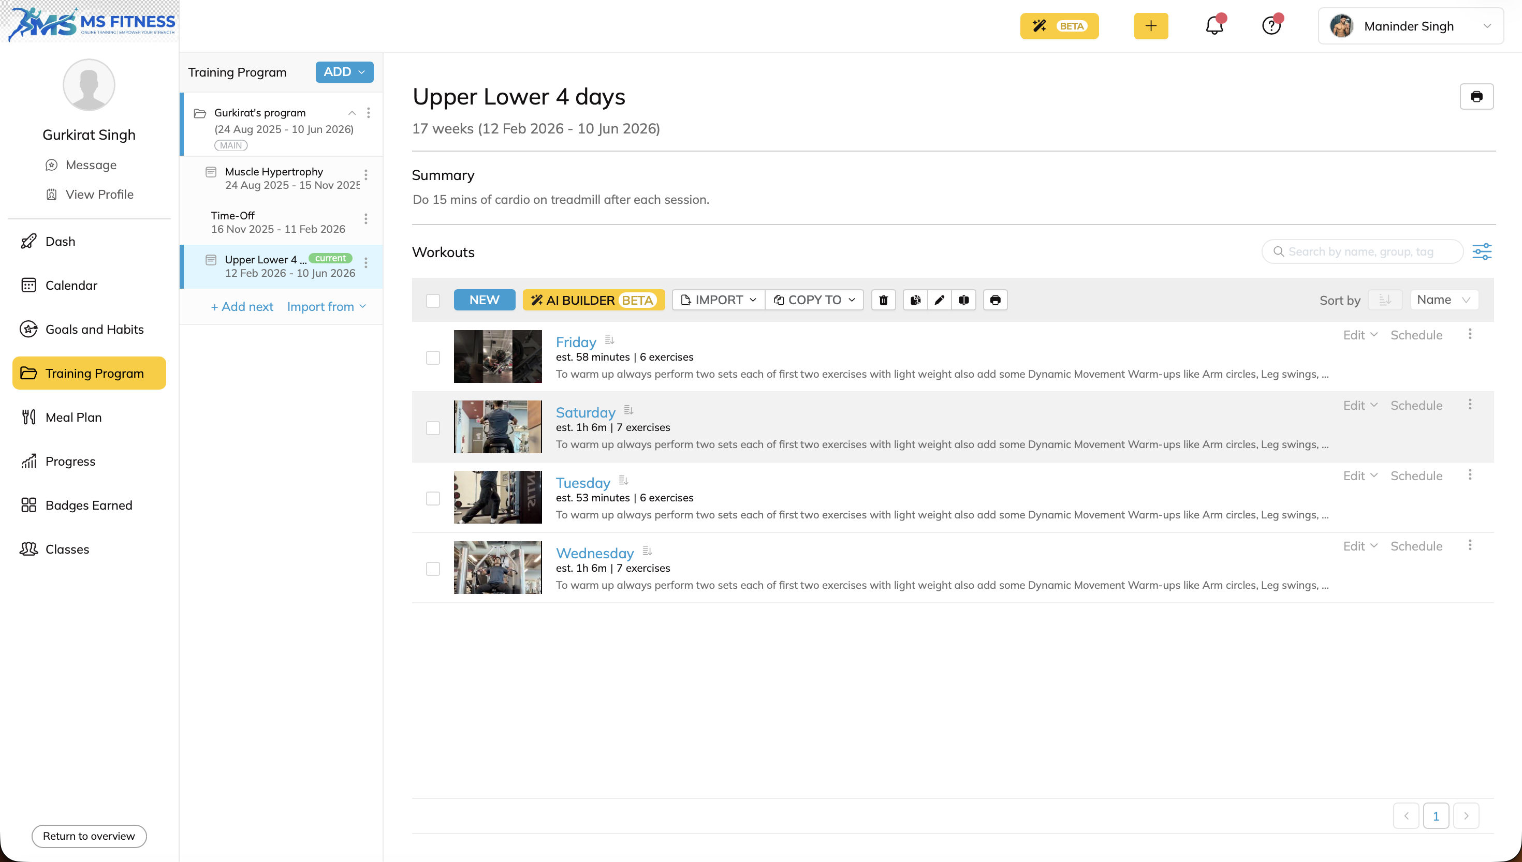Viewport: 1522px width, 862px height.
Task: Open the Saturday workout link
Action: 585,412
